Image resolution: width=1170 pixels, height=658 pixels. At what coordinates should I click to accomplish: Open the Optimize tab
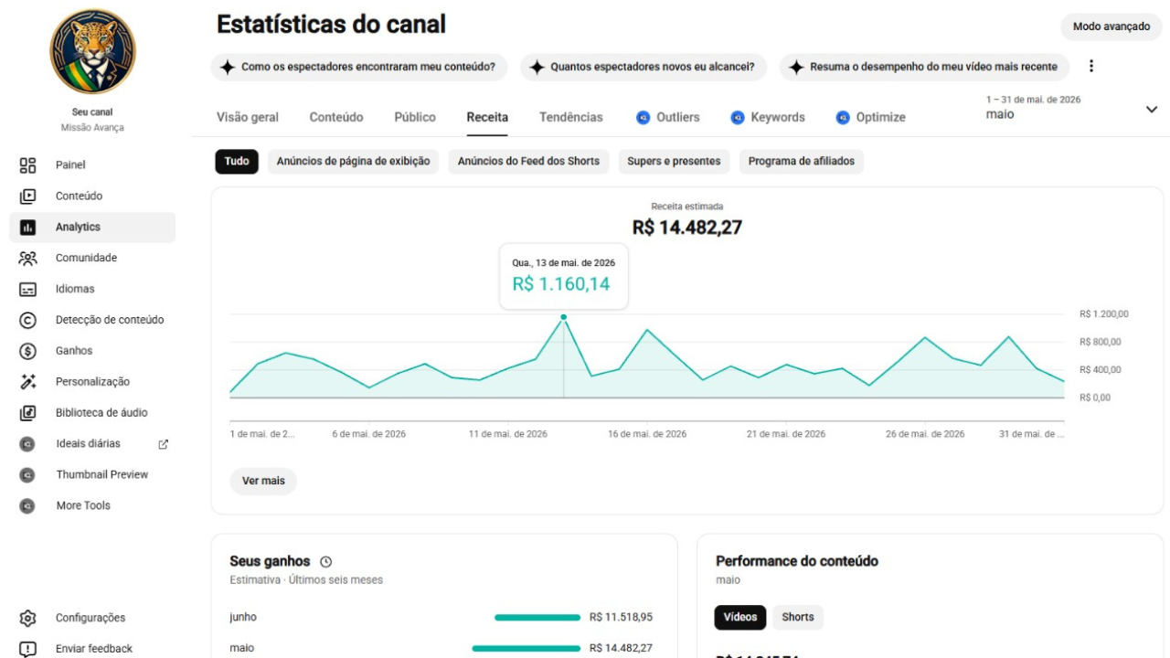pyautogui.click(x=871, y=118)
